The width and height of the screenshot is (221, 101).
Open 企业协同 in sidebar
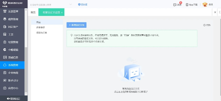(x=13, y=73)
